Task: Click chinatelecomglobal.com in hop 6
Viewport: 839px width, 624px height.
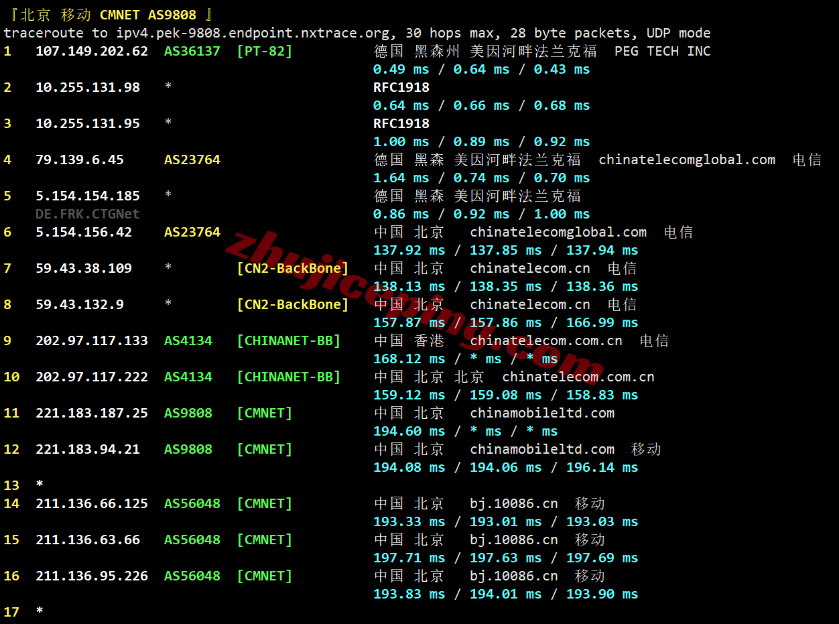Action: tap(558, 232)
